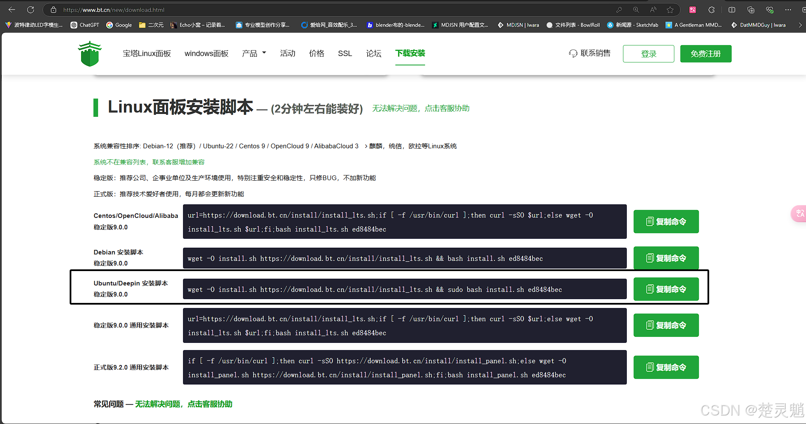Image resolution: width=806 pixels, height=424 pixels.
Task: Open the 爱给网 音效配乐 bookmark
Action: tap(329, 25)
